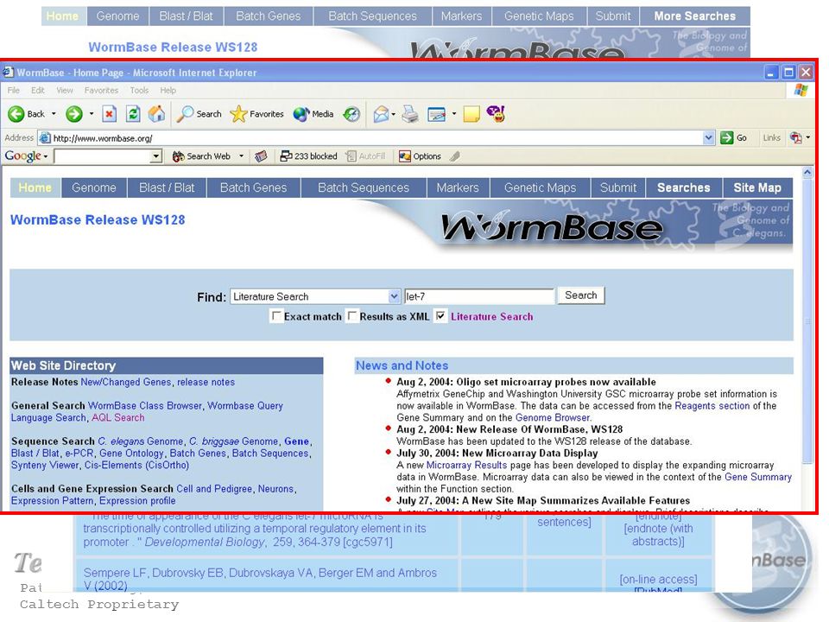Open the Edit menu
The height and width of the screenshot is (622, 829).
37,91
